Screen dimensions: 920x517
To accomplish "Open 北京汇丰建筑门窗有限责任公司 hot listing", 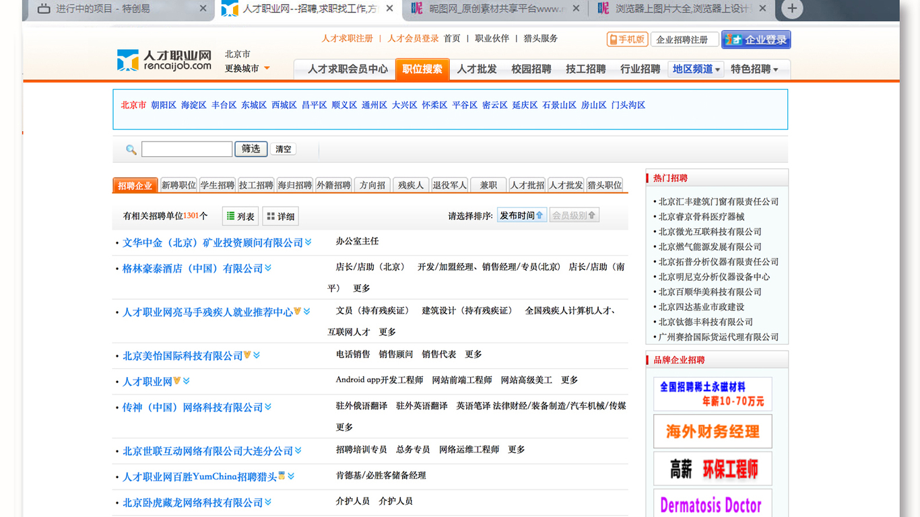I will coord(719,201).
